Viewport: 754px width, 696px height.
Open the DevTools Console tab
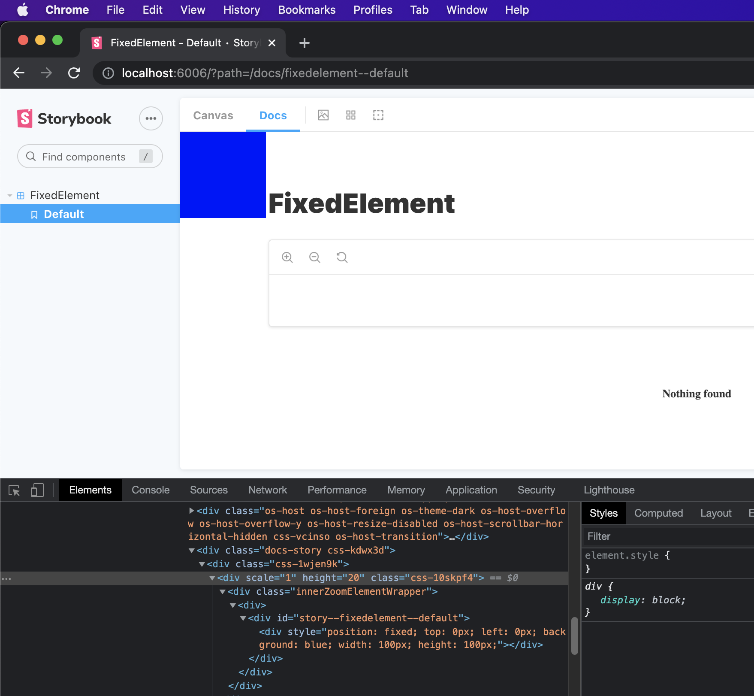[151, 490]
